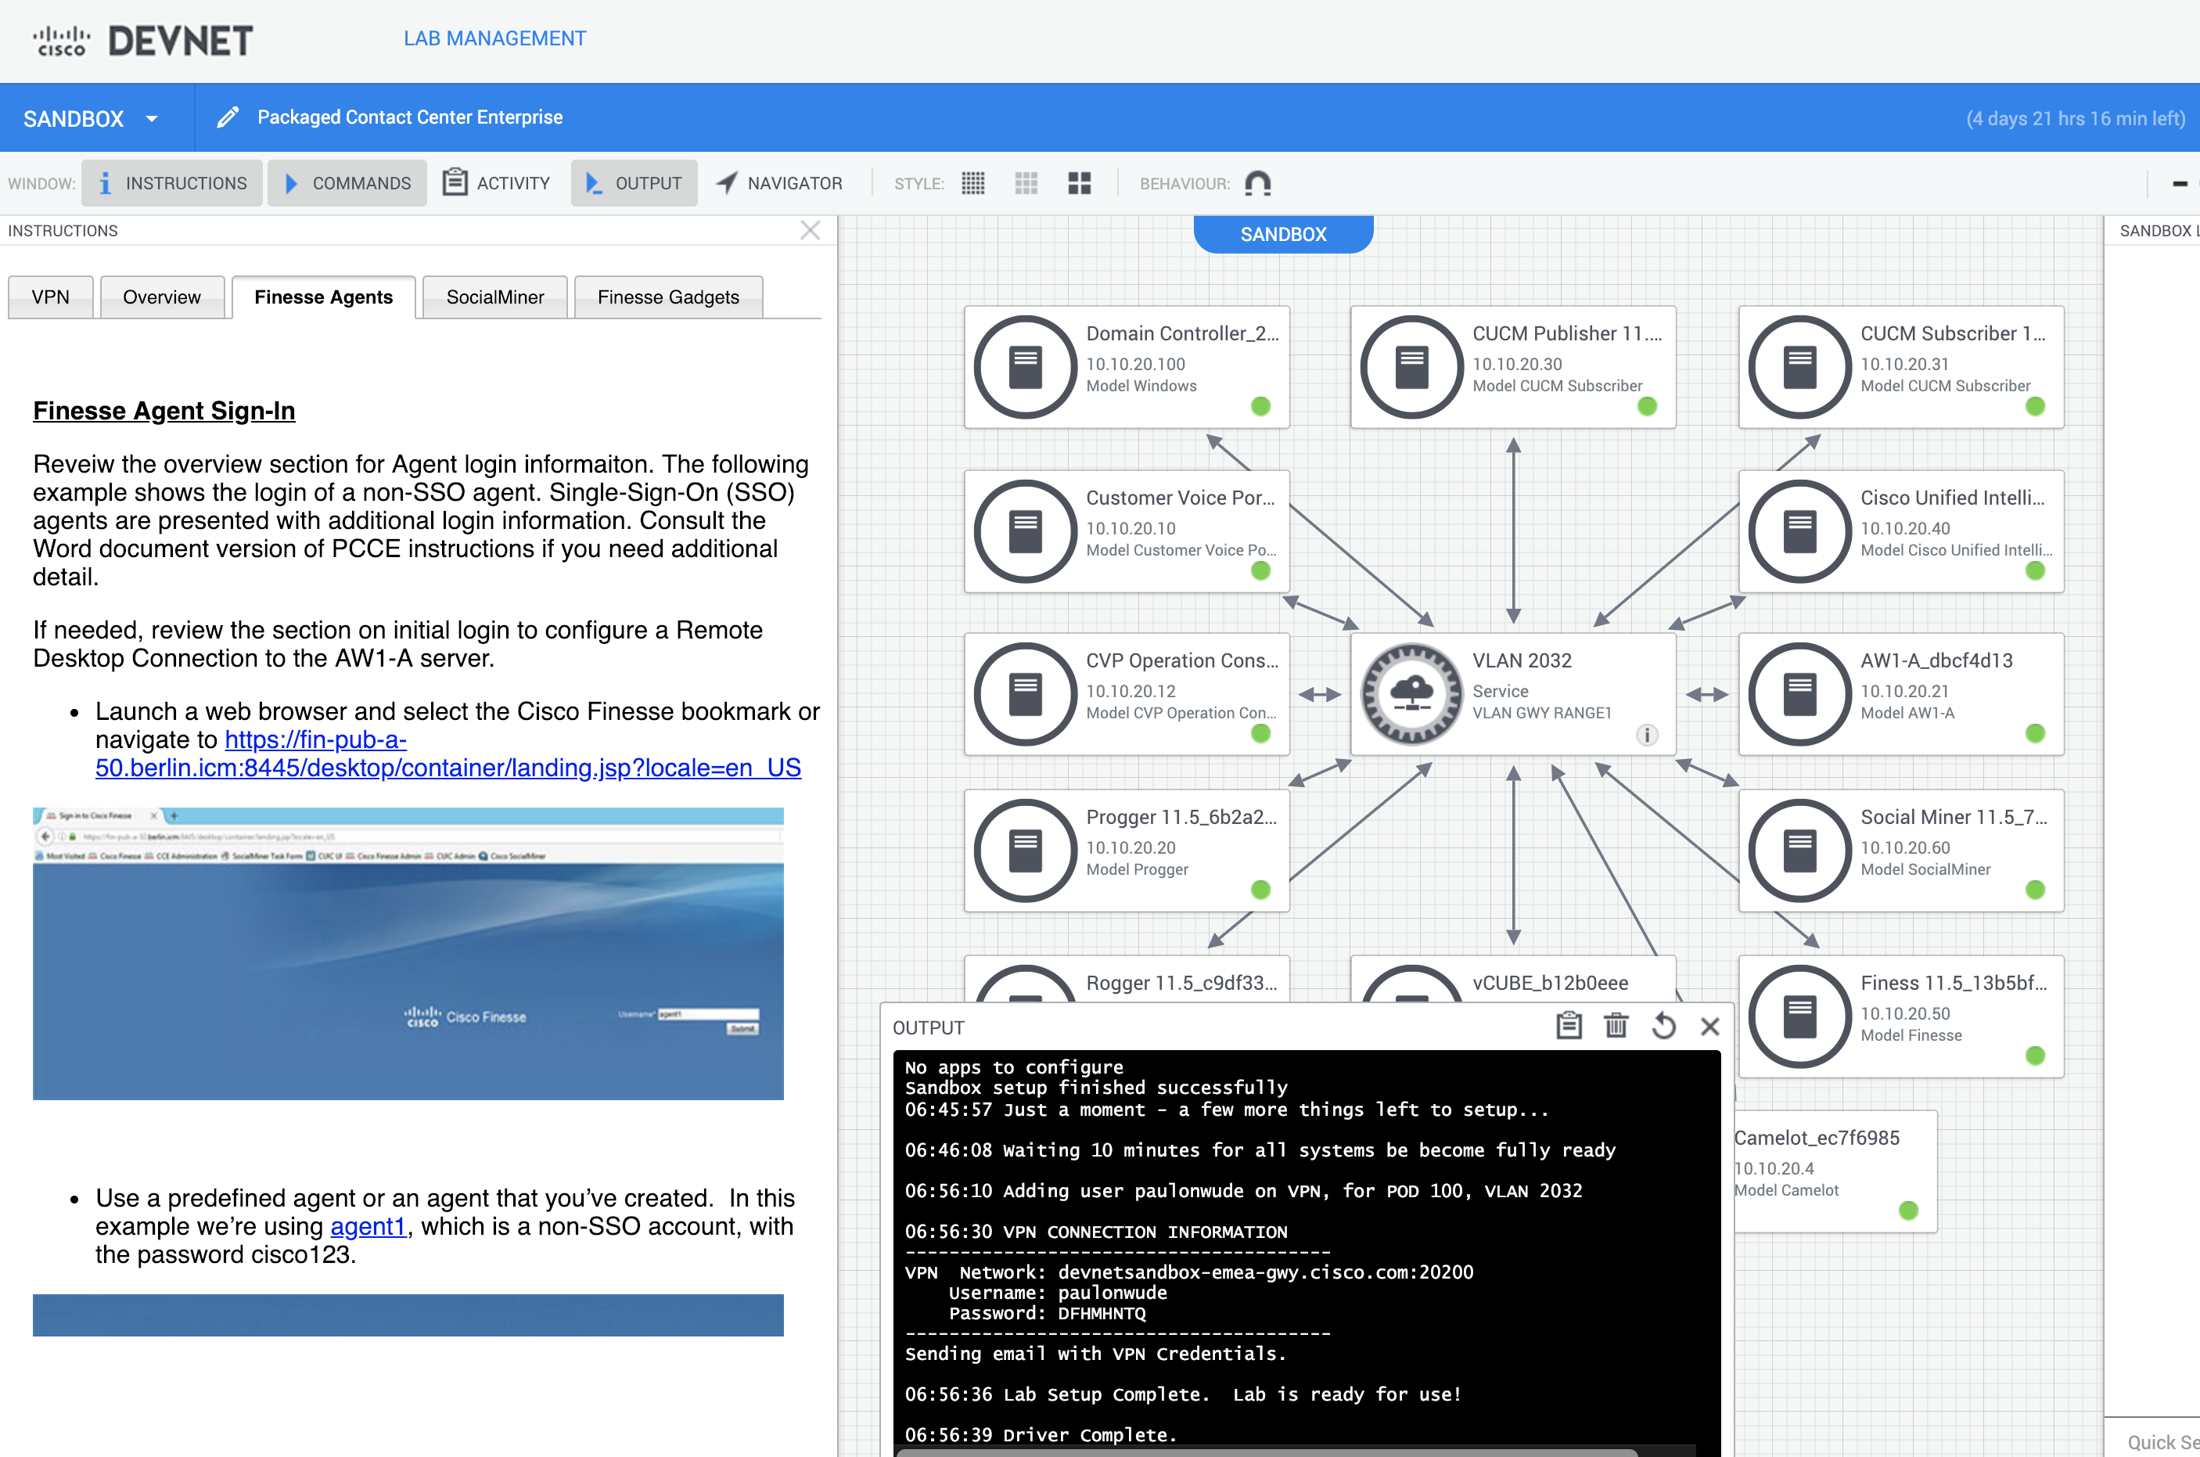Select the Cisco Unified Intelligence server icon
Viewport: 2200px width, 1457px height.
coord(1799,531)
